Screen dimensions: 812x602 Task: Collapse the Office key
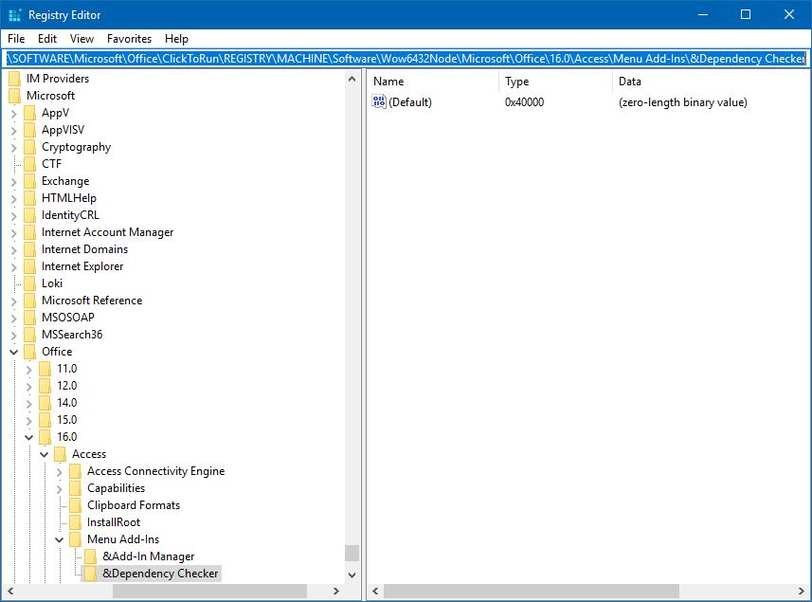pyautogui.click(x=14, y=353)
